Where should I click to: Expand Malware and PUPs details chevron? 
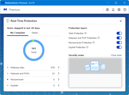(59, 73)
